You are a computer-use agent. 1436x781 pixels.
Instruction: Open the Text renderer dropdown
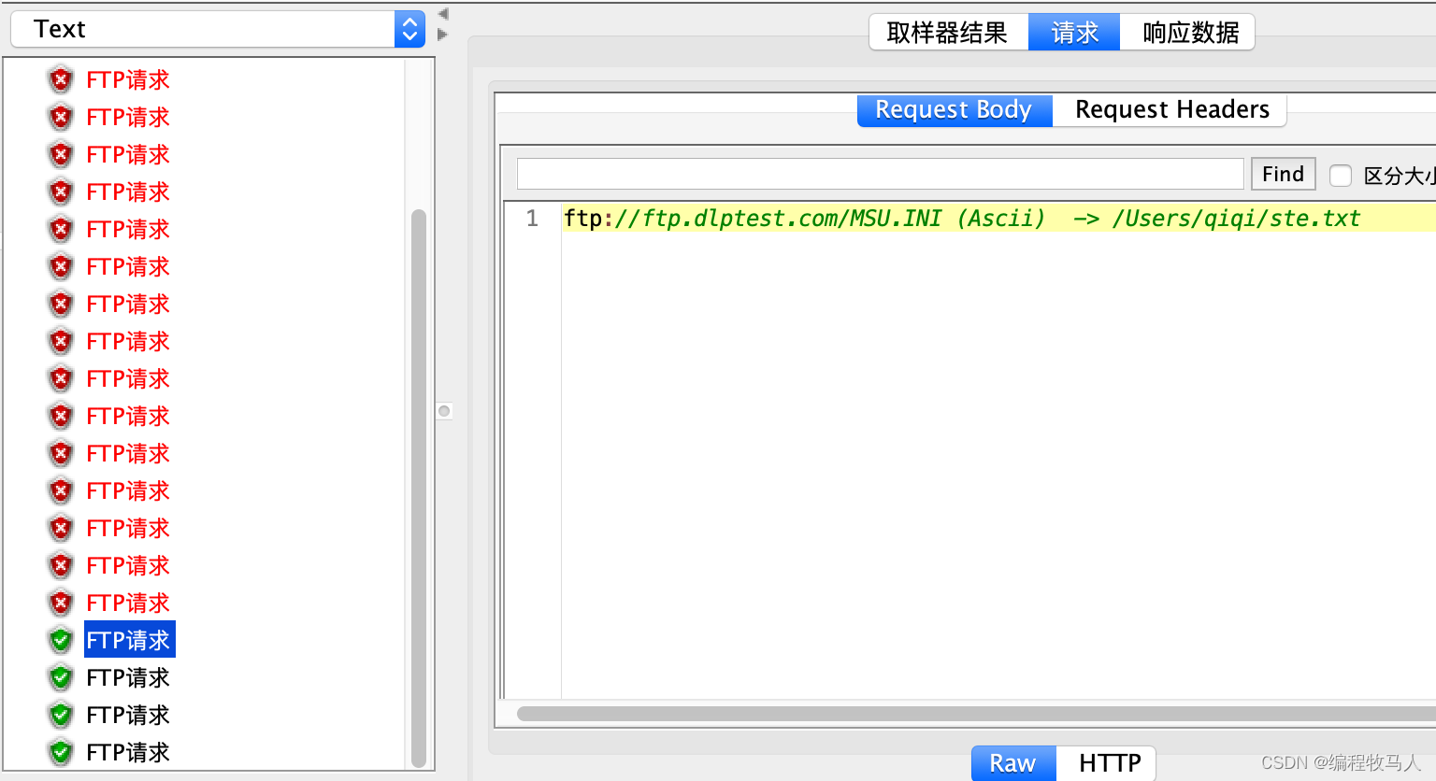[x=217, y=29]
